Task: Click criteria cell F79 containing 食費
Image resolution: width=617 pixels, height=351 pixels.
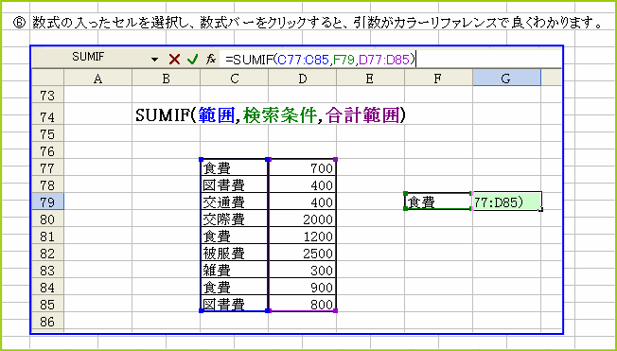Action: click(438, 202)
